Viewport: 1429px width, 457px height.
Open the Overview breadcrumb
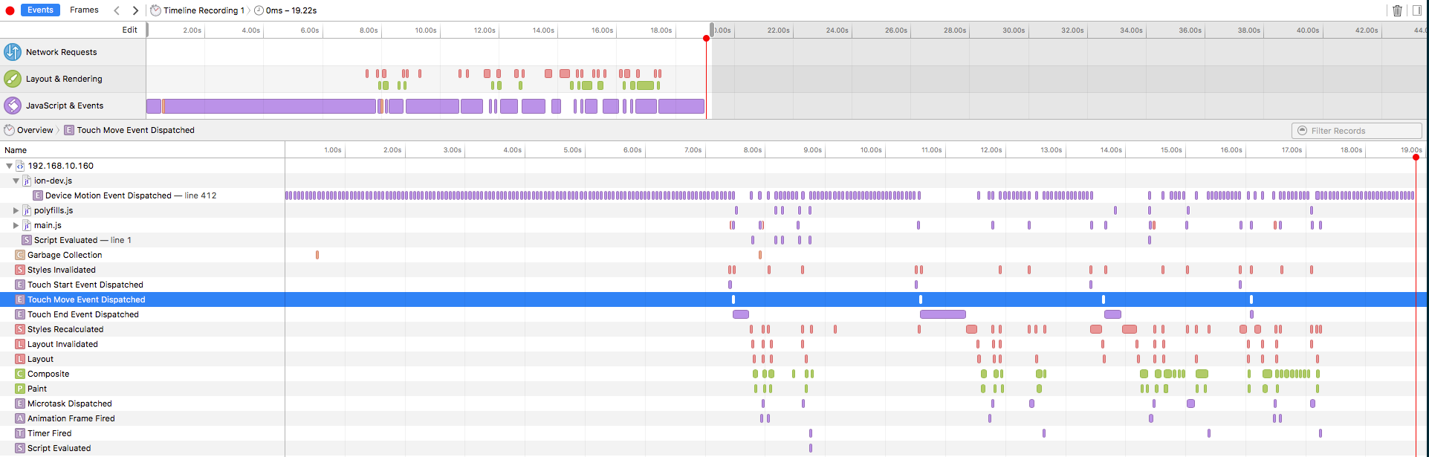pos(29,130)
